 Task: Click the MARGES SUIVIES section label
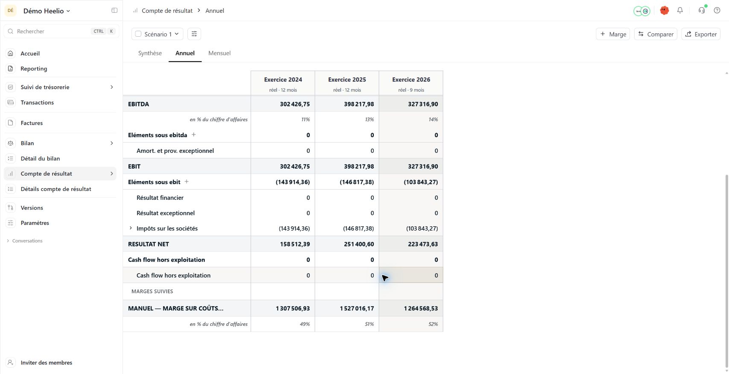(152, 292)
